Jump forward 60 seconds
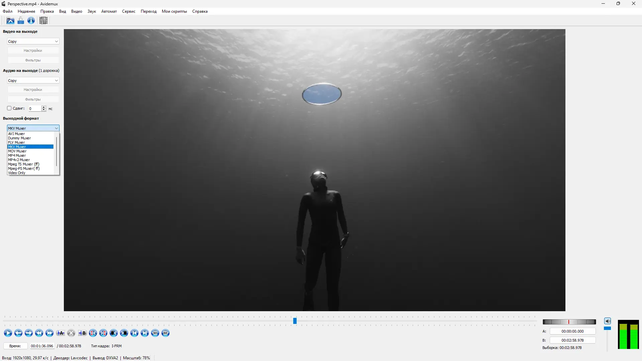 166,333
